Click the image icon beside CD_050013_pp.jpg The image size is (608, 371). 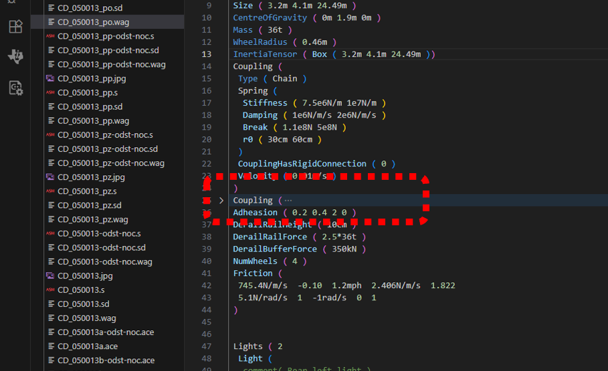tap(50, 79)
